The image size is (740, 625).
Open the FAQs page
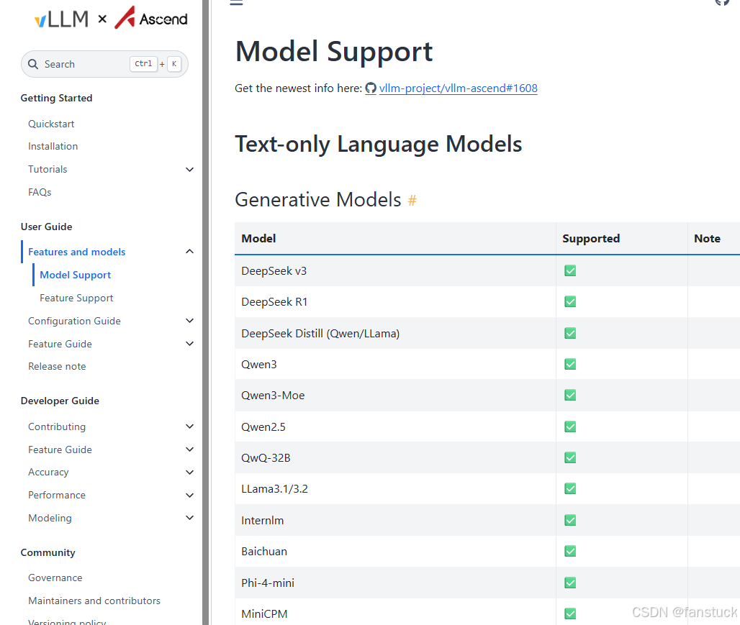(x=40, y=193)
